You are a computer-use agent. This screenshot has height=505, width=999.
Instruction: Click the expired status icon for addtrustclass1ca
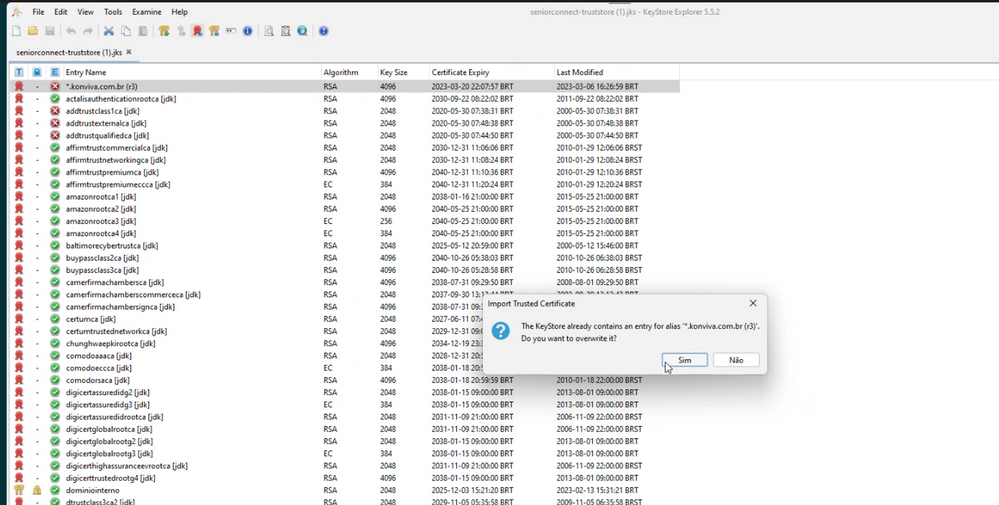click(x=55, y=111)
